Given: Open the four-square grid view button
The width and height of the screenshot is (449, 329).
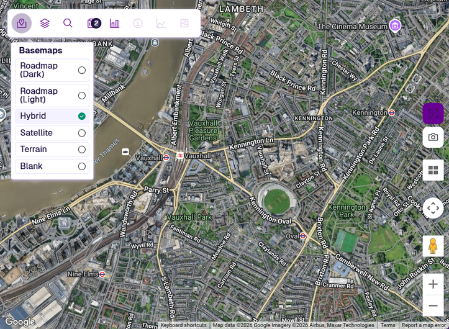Looking at the screenshot, I should (433, 170).
